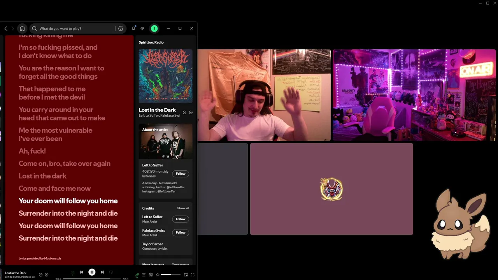The height and width of the screenshot is (280, 498).
Task: Click the minus icon in now playing bar
Action: [40, 275]
